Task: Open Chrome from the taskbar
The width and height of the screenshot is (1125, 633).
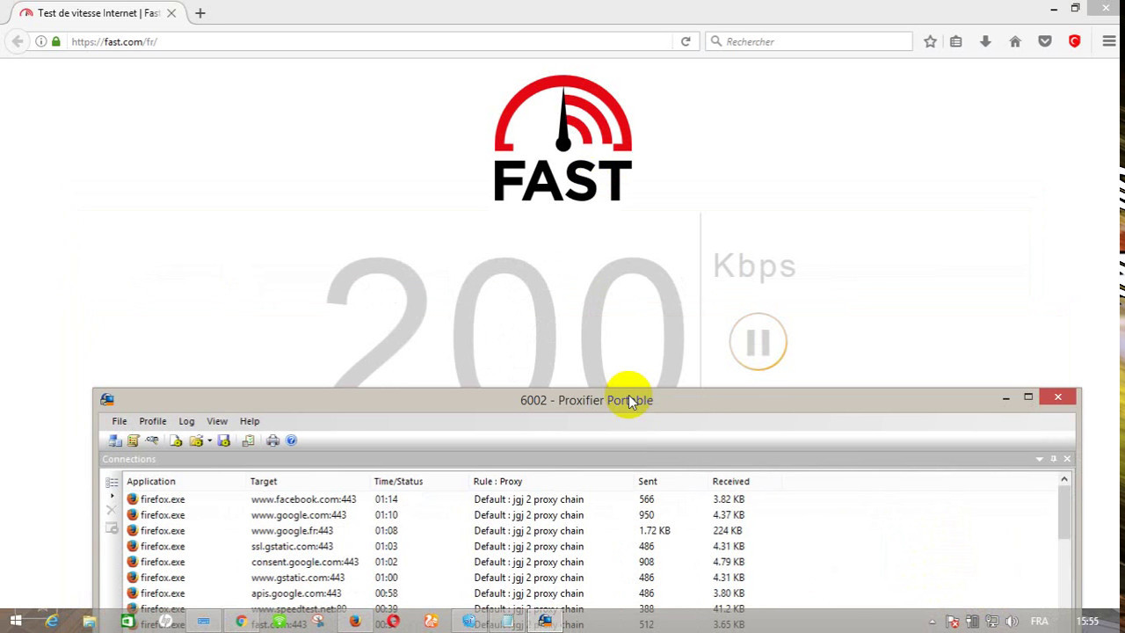Action: pyautogui.click(x=241, y=622)
